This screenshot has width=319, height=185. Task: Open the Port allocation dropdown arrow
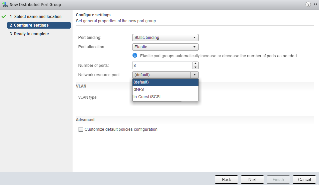[x=195, y=47]
